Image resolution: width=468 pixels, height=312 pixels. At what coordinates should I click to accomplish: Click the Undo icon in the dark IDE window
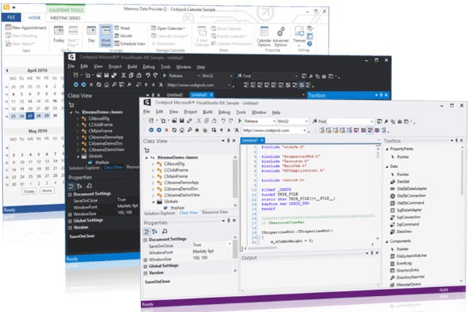(x=148, y=76)
